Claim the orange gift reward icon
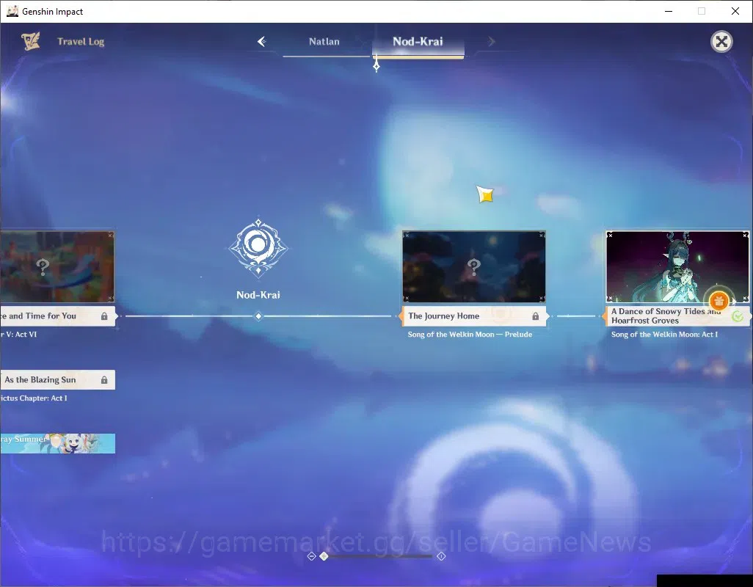The image size is (753, 587). [719, 302]
